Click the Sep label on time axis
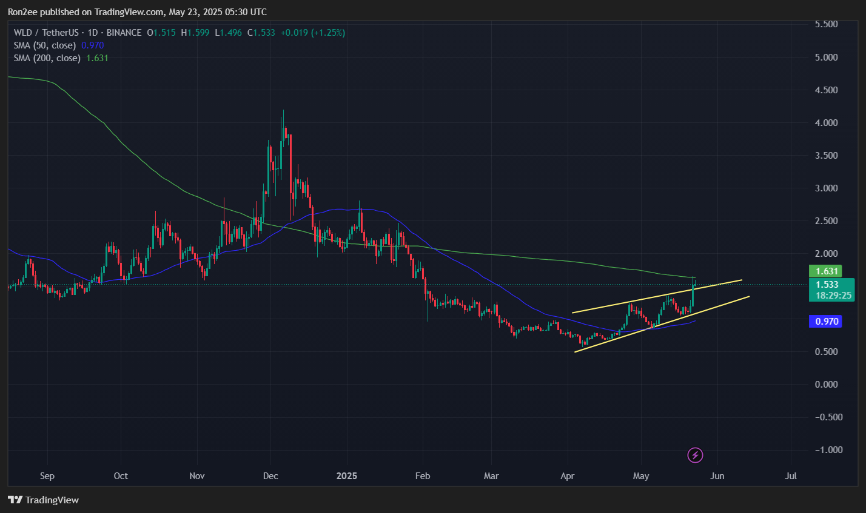 (x=47, y=476)
